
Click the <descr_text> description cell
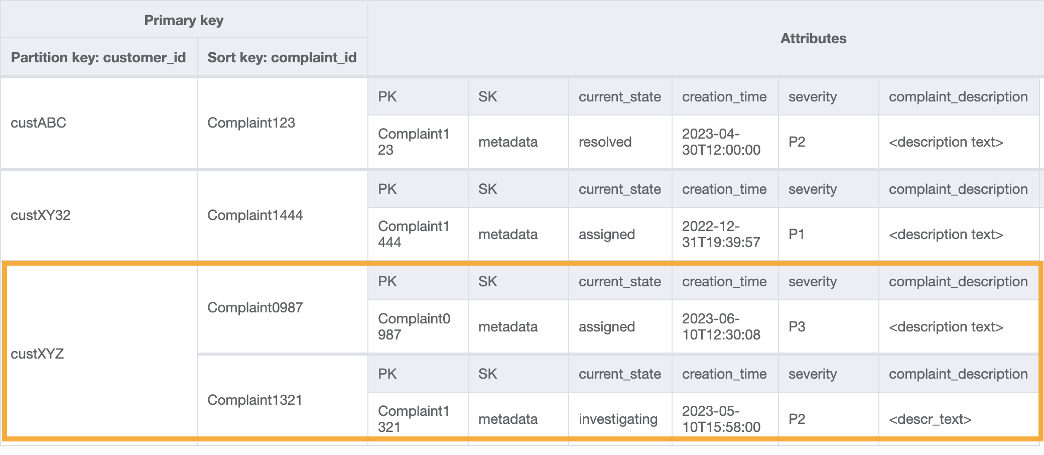tap(930, 419)
